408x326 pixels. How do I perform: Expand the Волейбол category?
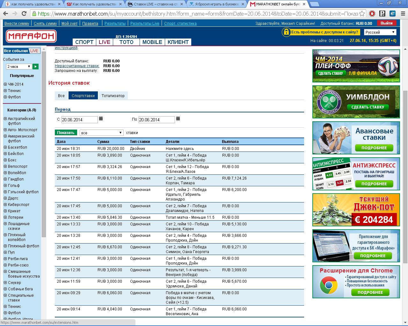pos(5,173)
